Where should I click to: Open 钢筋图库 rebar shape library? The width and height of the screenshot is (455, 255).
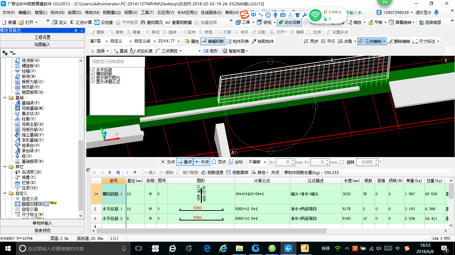tap(237, 172)
